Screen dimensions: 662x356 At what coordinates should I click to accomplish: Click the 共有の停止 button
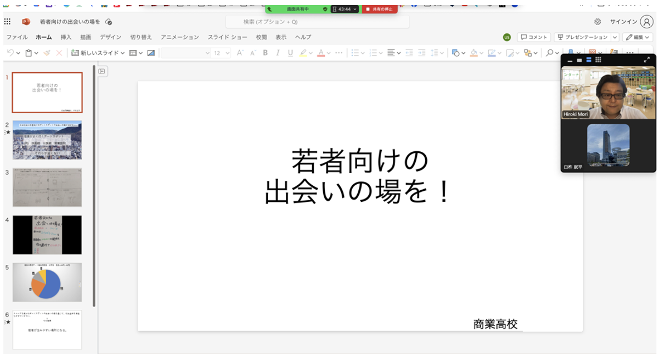tap(379, 9)
